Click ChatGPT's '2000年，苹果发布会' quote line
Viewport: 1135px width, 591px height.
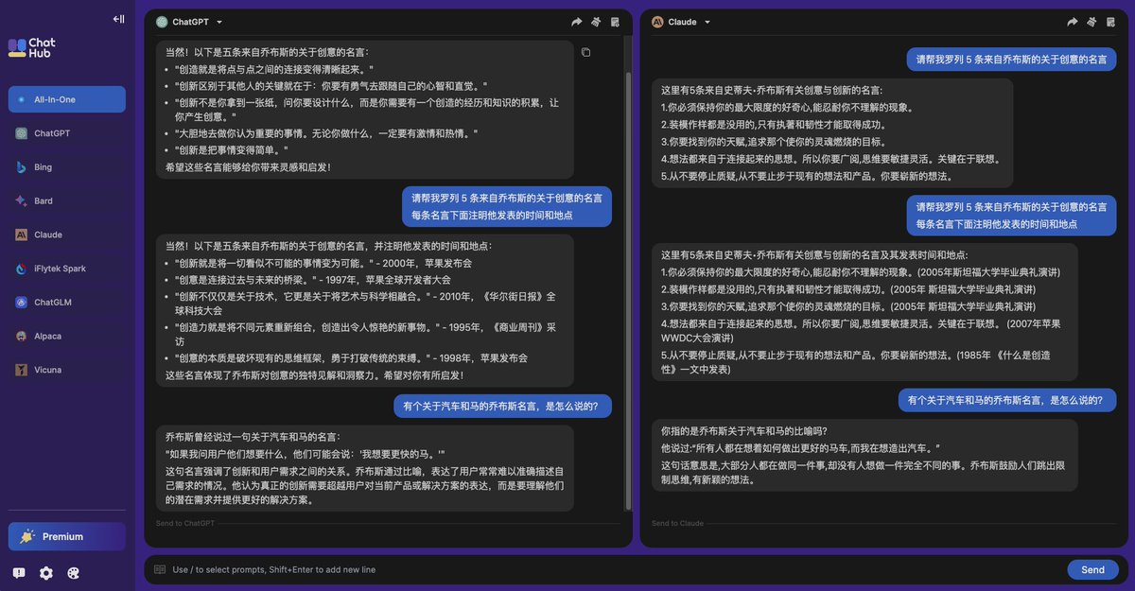pos(323,263)
